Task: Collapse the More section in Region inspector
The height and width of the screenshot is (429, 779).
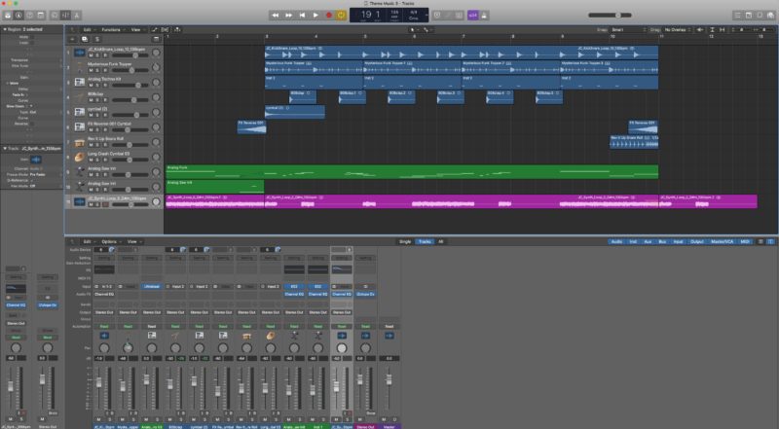Action: point(8,84)
